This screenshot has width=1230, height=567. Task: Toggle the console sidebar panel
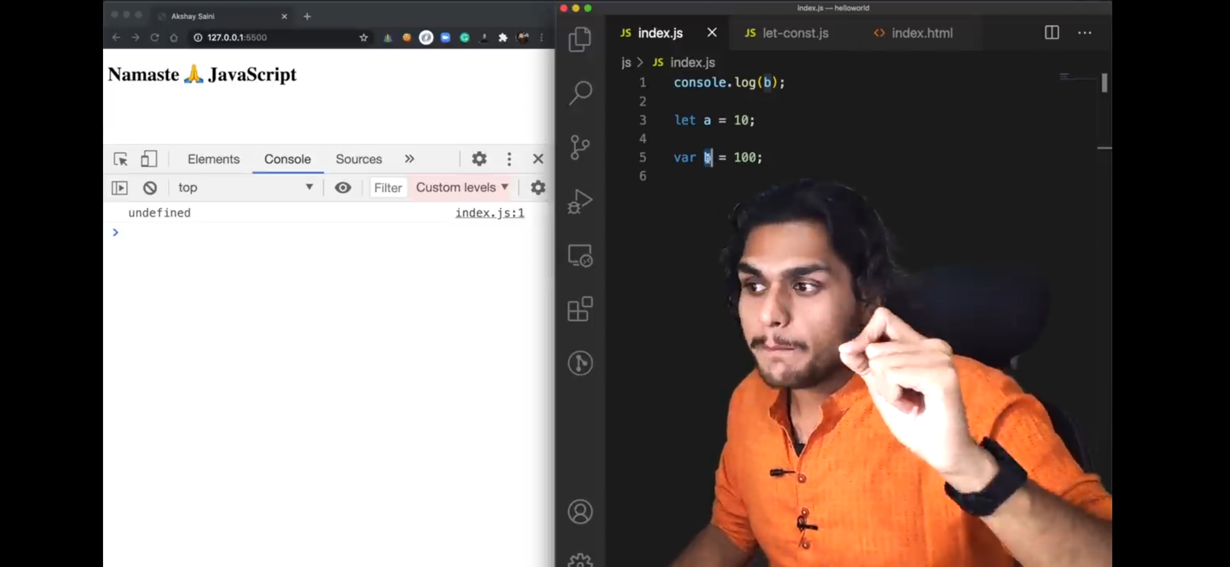pos(120,187)
